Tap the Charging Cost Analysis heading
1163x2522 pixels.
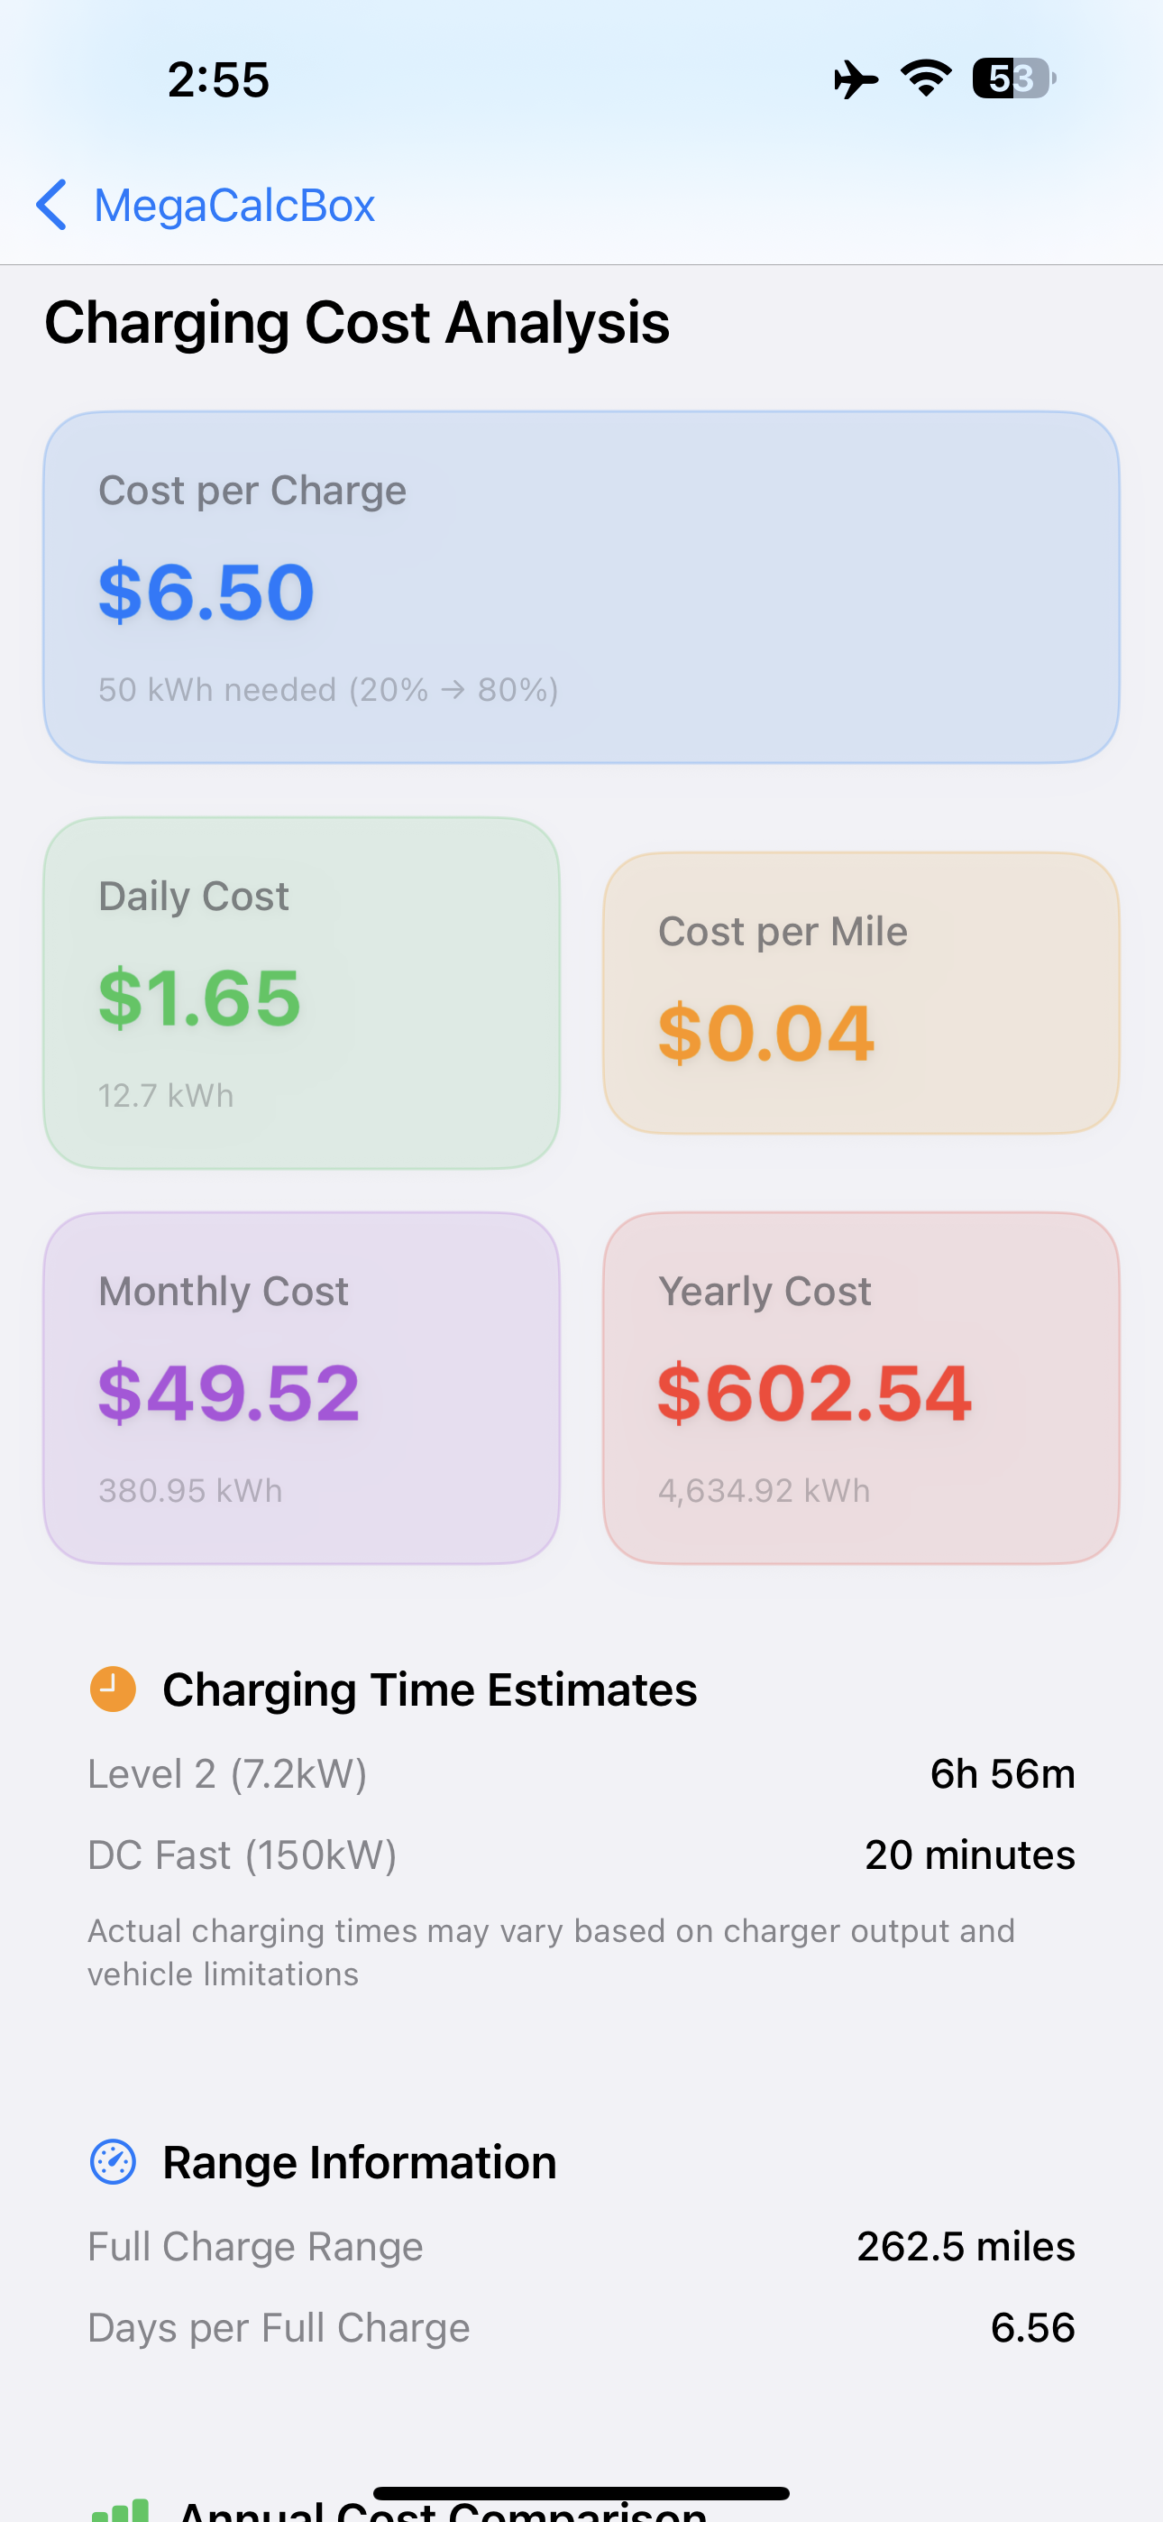coord(357,323)
